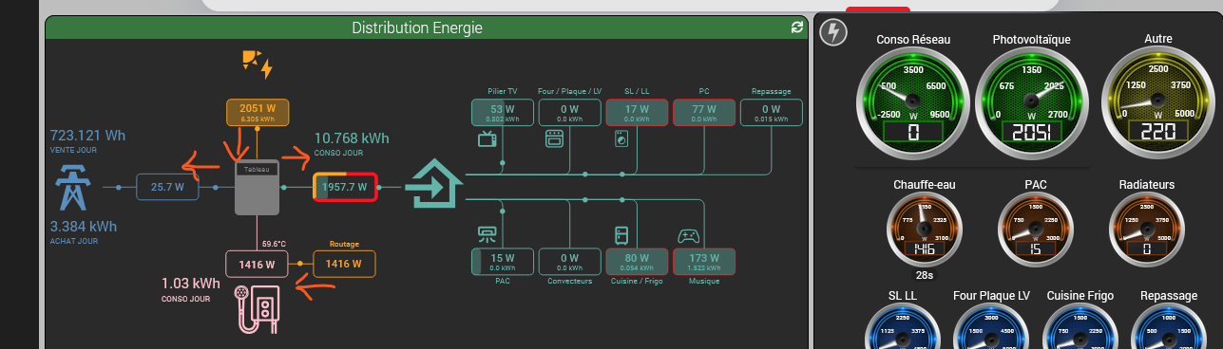The image size is (1223, 349).
Task: Click the lightning bolt icon above gauges
Action: (832, 33)
